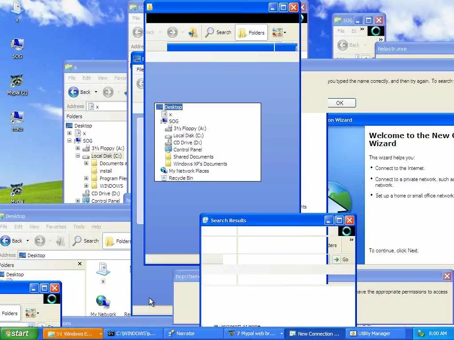
Task: Click the Address field showing Desktop
Action: (74, 255)
